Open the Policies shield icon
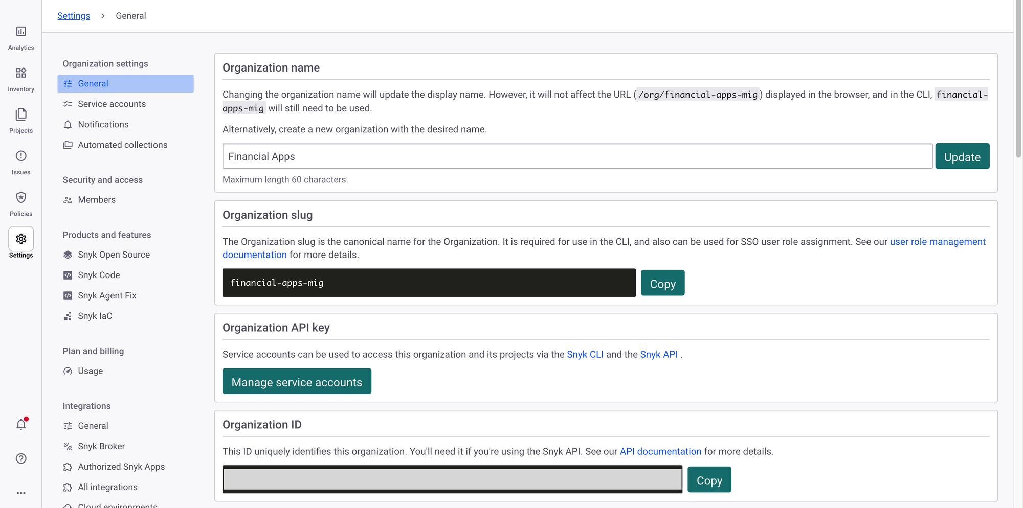 click(21, 197)
